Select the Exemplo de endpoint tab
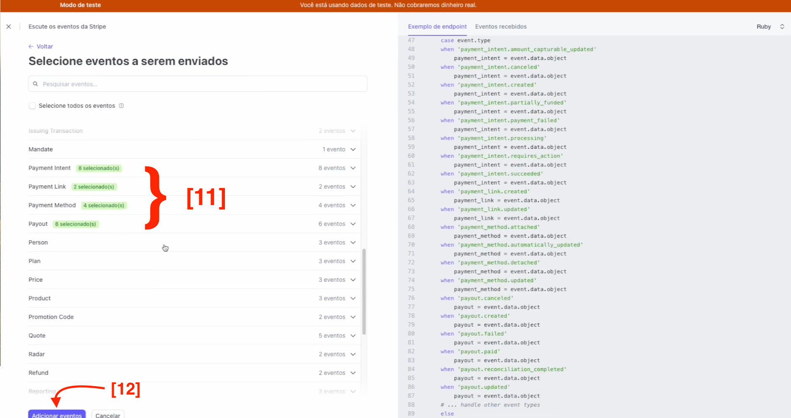The height and width of the screenshot is (418, 791). [437, 26]
